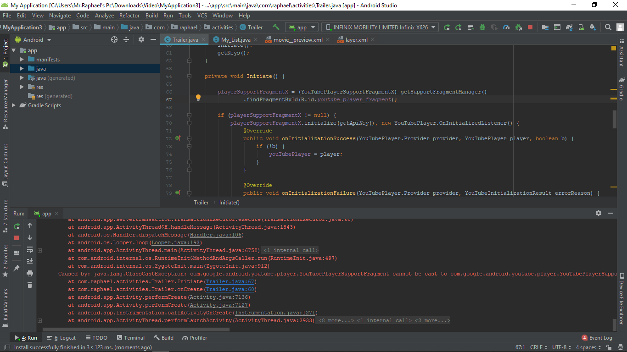Switch to the layer.xml editor tab
Screen dimensions: 627x352
point(356,40)
